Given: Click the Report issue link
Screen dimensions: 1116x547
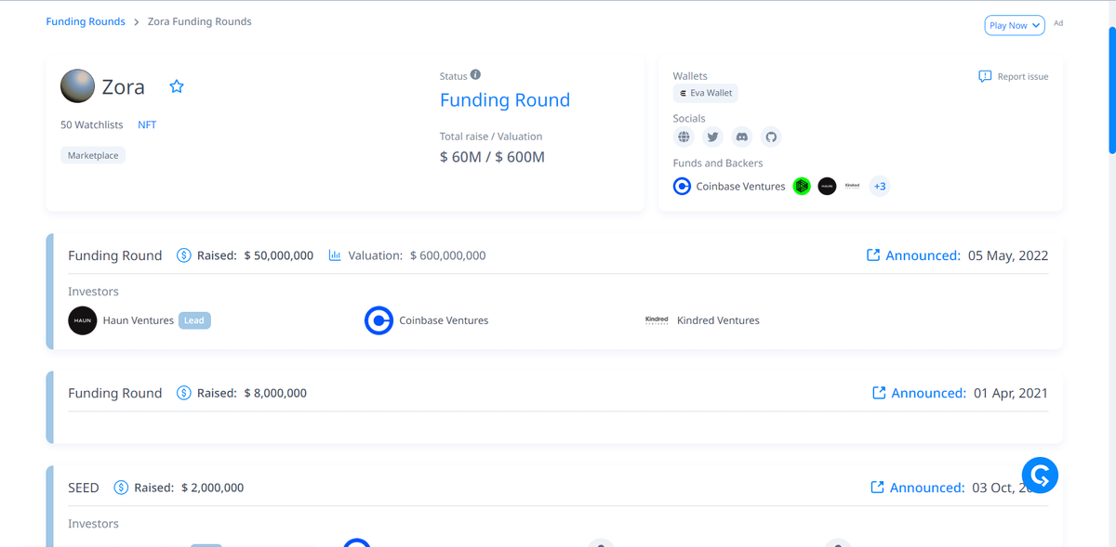Looking at the screenshot, I should coord(1013,76).
